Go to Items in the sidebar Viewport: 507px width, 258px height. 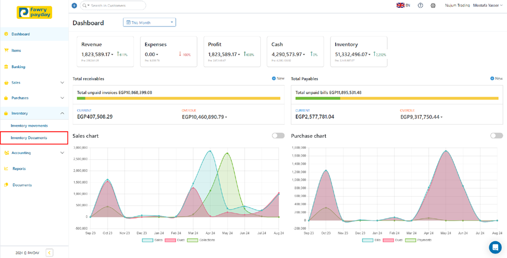pos(16,50)
